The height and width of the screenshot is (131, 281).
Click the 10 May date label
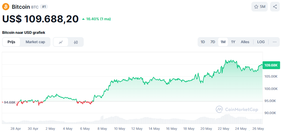point(120,129)
